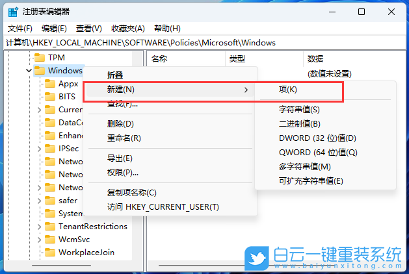Expand the IPSec key node
This screenshot has height=274, width=409.
[x=40, y=149]
